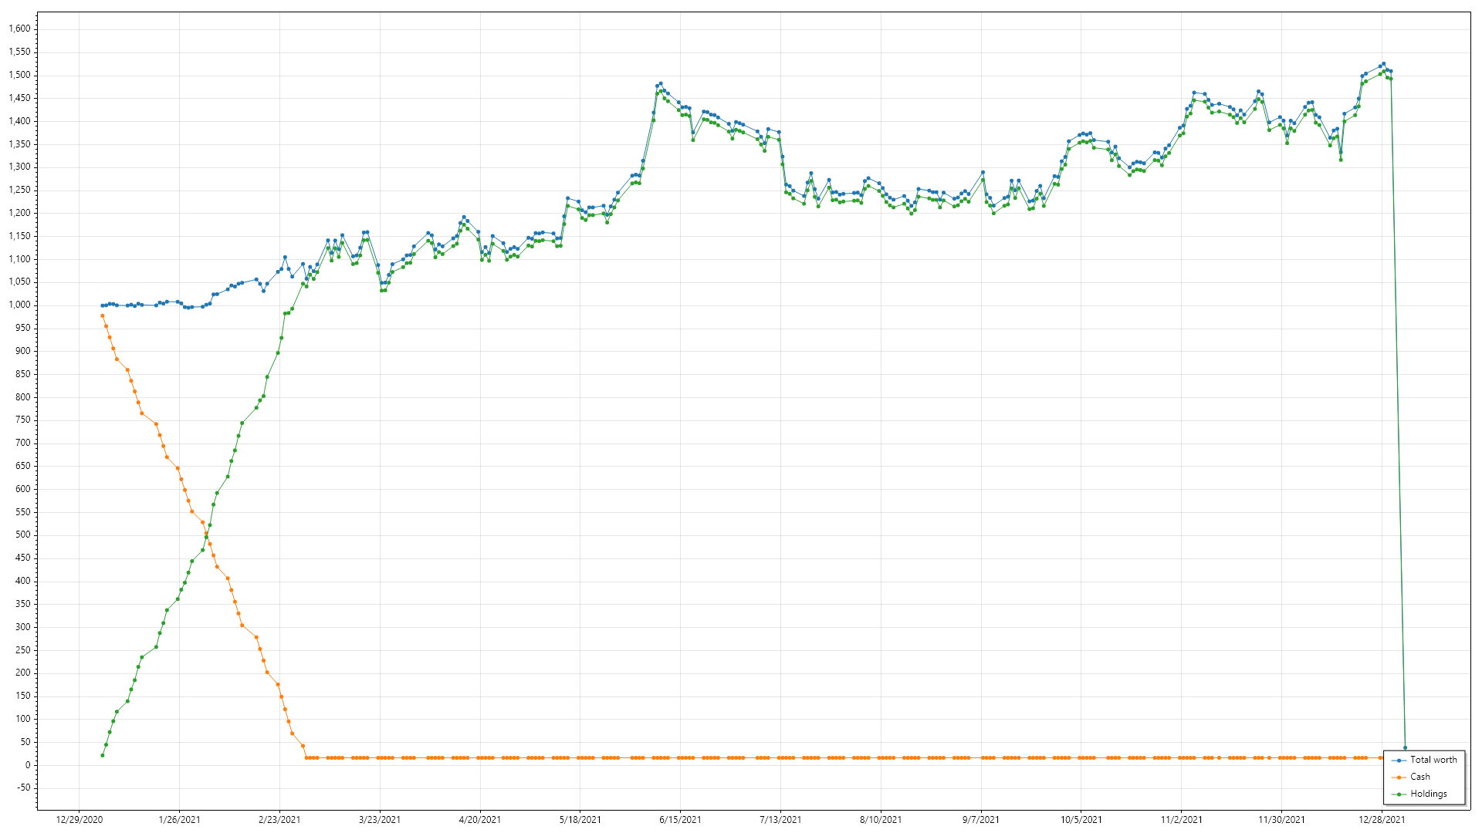The image size is (1482, 833).
Task: Click the 400 value axis label
Action: 23,581
